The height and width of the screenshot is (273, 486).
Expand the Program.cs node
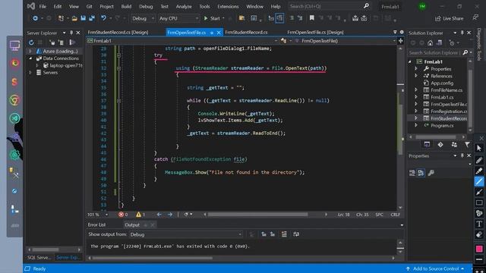pyautogui.click(x=416, y=125)
